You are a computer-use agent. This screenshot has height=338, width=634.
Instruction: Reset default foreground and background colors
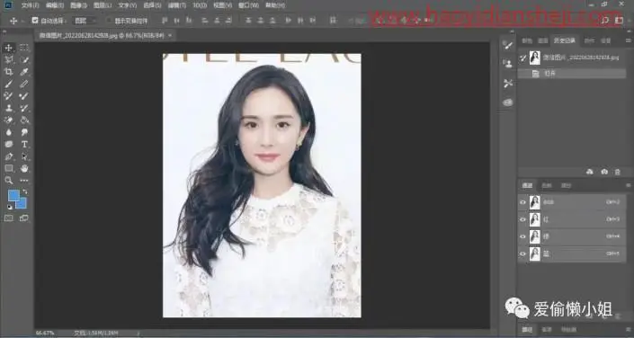tap(10, 207)
